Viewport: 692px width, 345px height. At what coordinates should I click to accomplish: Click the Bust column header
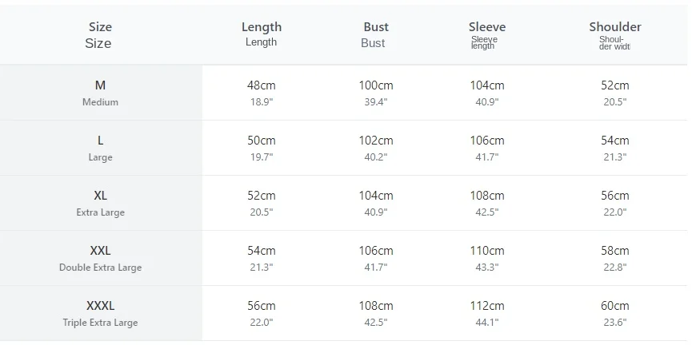coord(375,35)
